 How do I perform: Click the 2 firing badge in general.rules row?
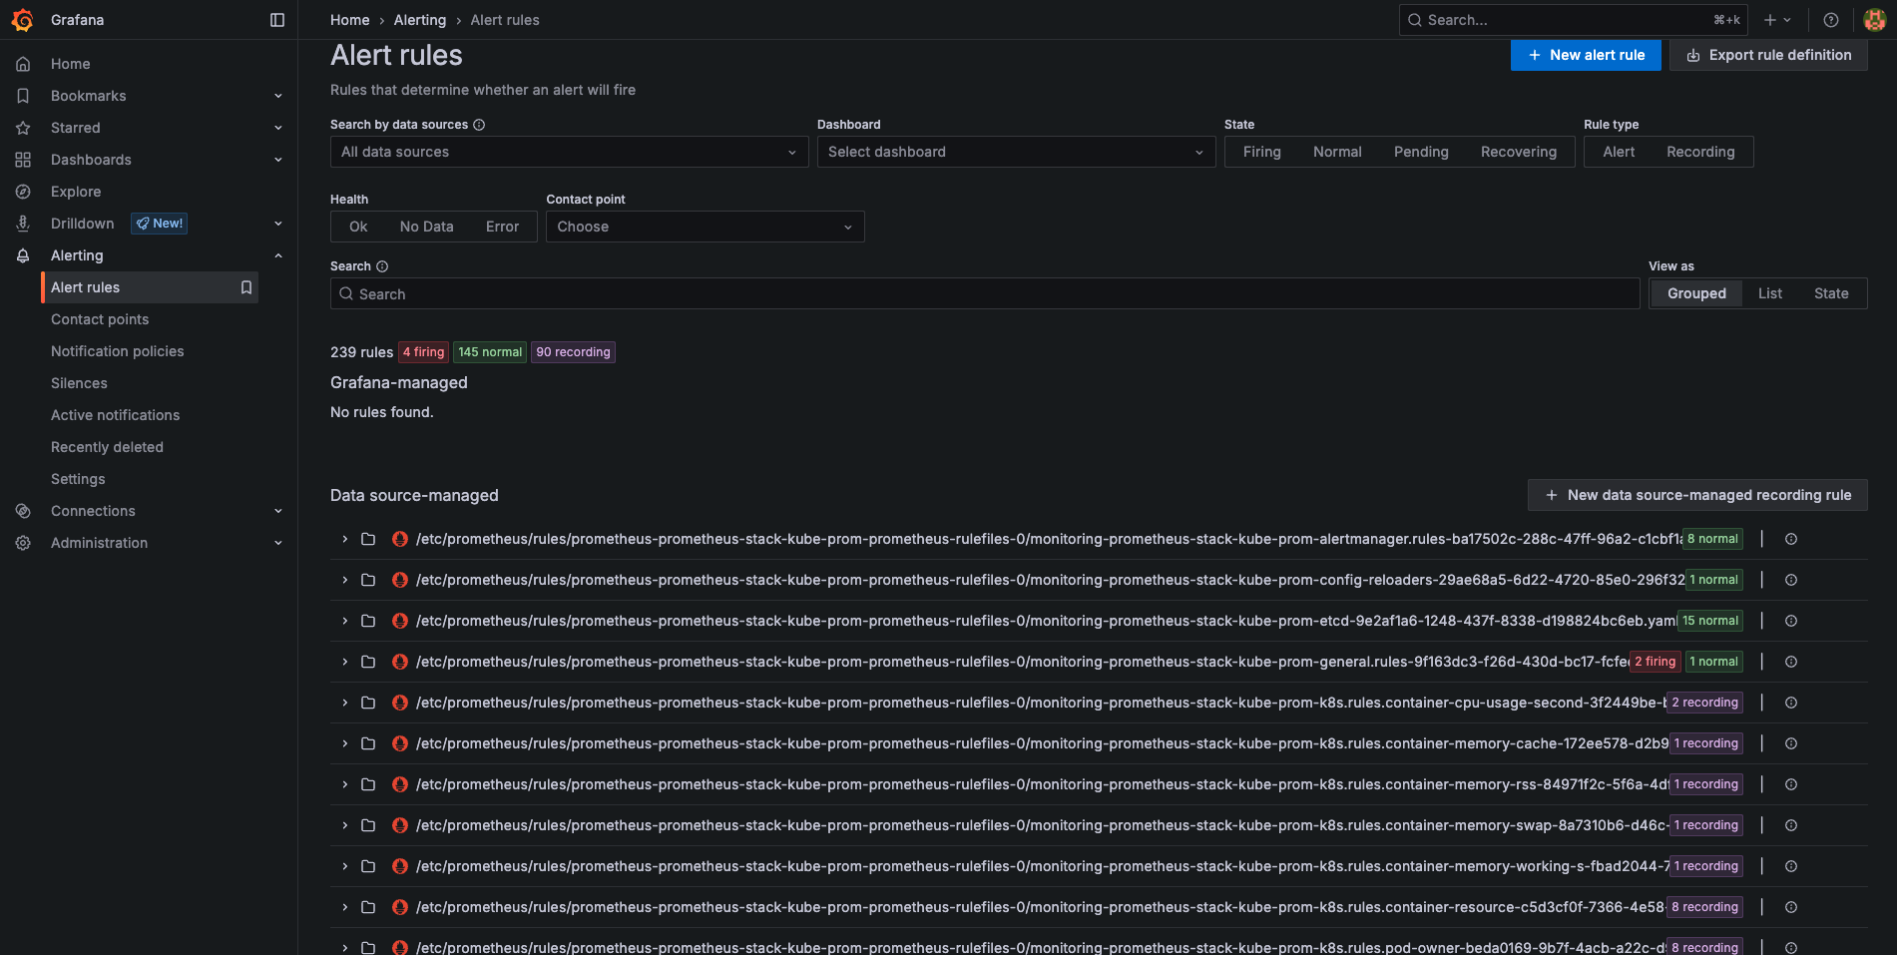pyautogui.click(x=1655, y=662)
